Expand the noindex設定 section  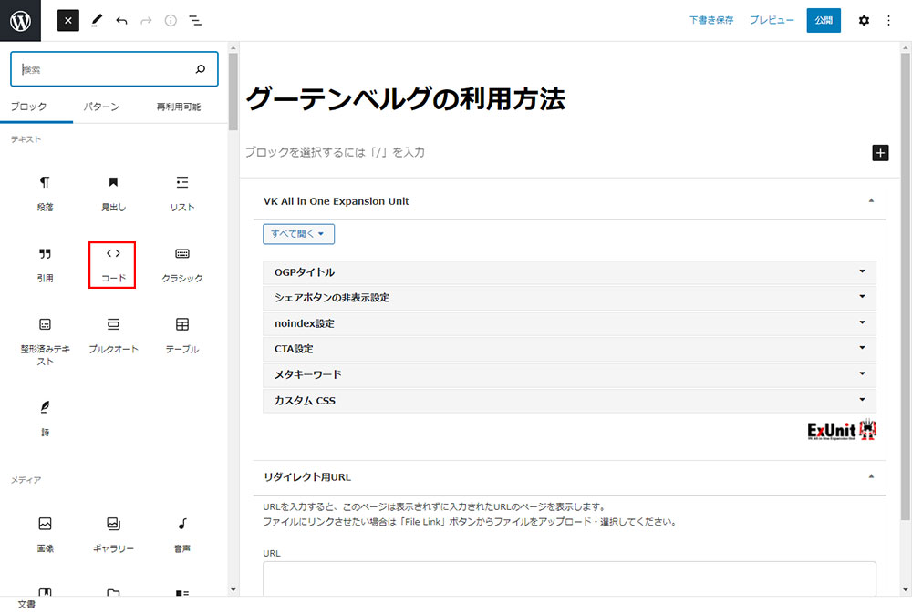point(569,323)
